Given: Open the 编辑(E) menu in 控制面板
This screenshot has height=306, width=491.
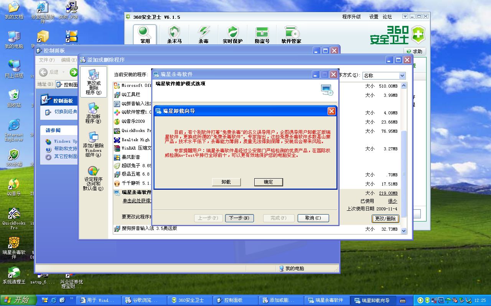Looking at the screenshot, I should tap(69, 60).
